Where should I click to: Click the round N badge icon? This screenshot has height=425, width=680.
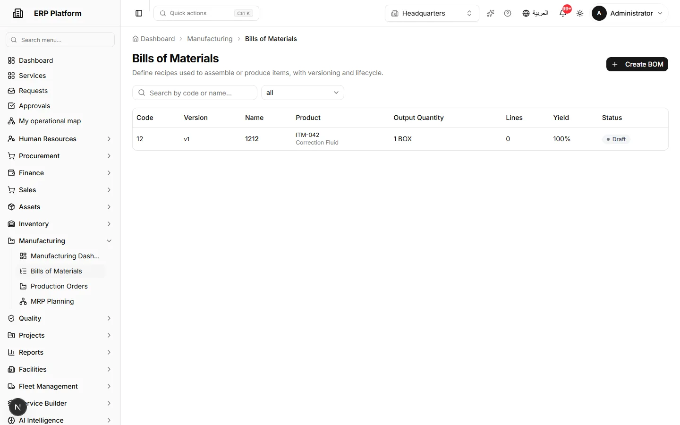click(x=18, y=407)
